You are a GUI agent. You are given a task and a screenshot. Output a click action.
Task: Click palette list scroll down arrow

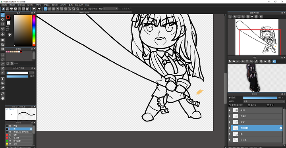pos(34,60)
